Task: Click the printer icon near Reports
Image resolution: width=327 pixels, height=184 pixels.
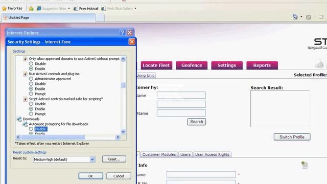Action: 319,64
